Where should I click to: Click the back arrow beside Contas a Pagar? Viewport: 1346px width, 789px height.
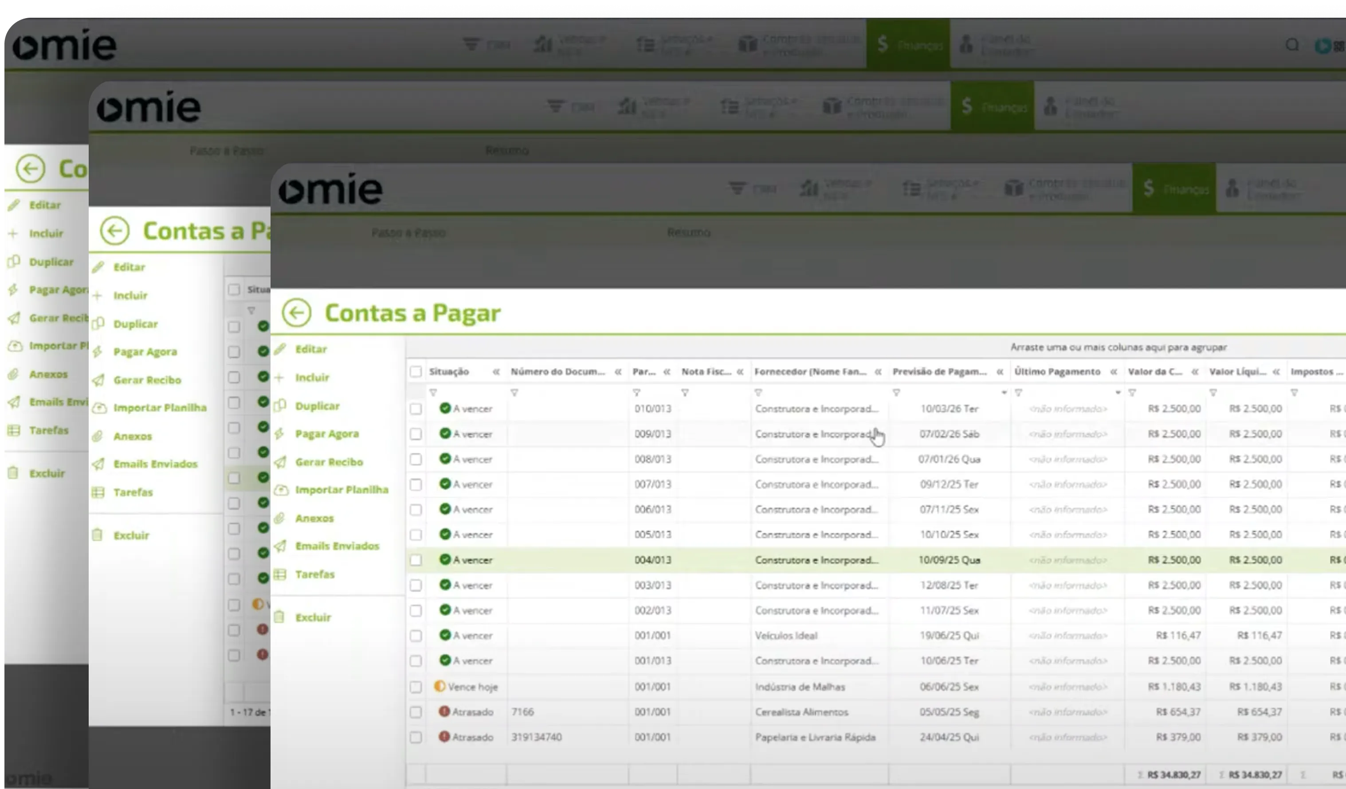[x=297, y=313]
